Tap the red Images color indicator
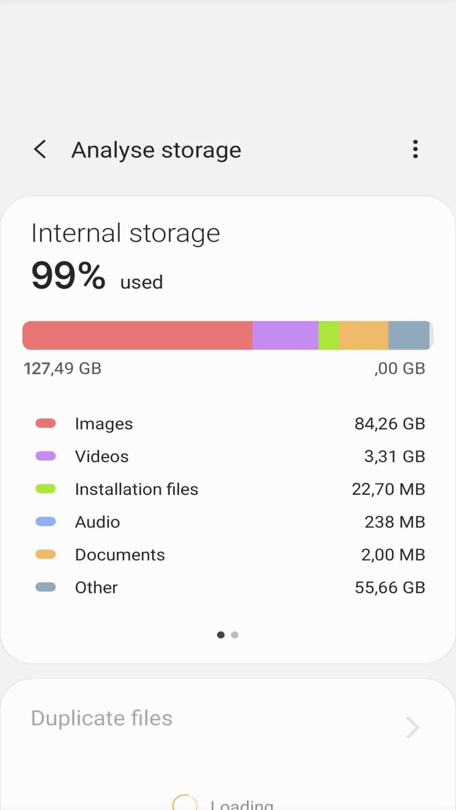 point(46,423)
